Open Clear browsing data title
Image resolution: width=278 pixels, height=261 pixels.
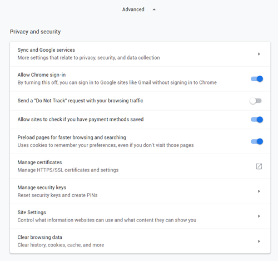(39, 237)
